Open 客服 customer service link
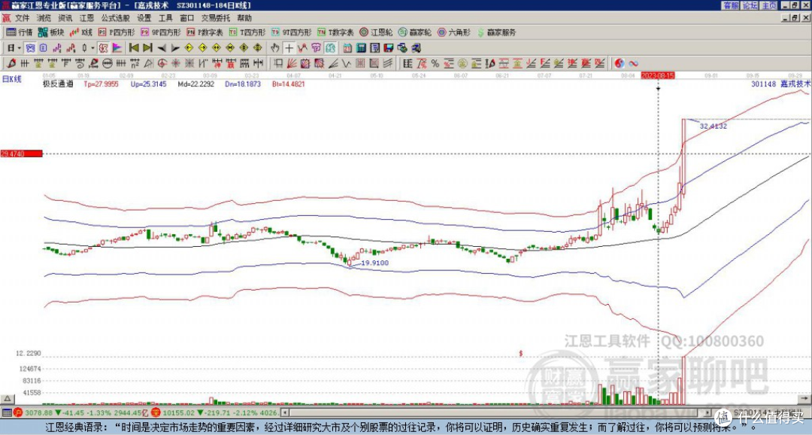Screen dimensions: 812x435 point(732,5)
